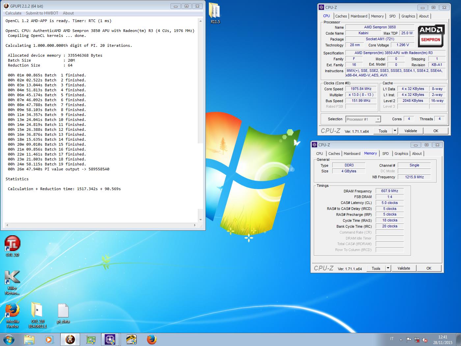This screenshot has height=346, width=461.
Task: Select the Mozilla Firefox desktop shortcut
Action: pyautogui.click(x=12, y=315)
